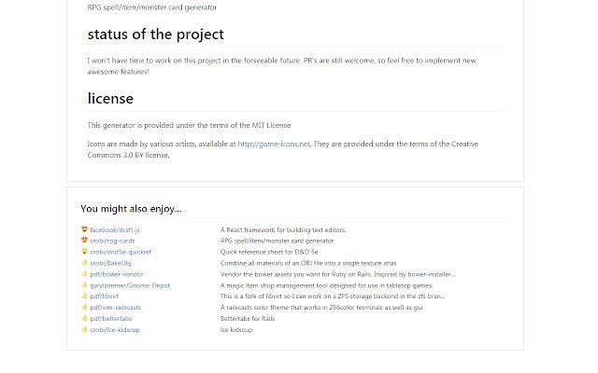Click the emoji icon next to crobi/rpg-cards

[x=85, y=240]
